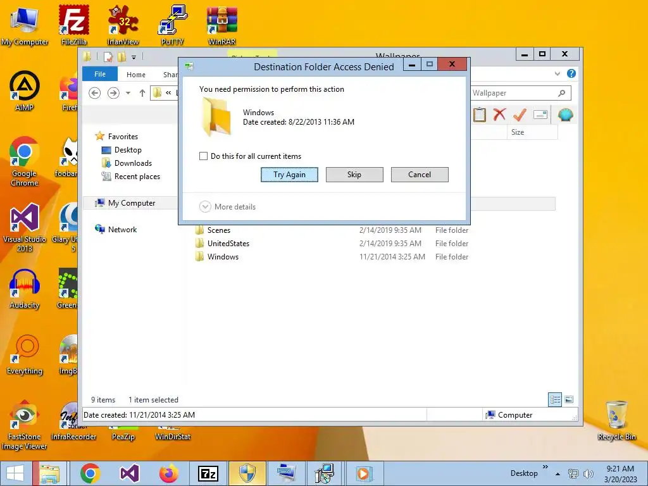Screen dimensions: 648x486
Task: Click the search magnifier icon
Action: click(562, 93)
